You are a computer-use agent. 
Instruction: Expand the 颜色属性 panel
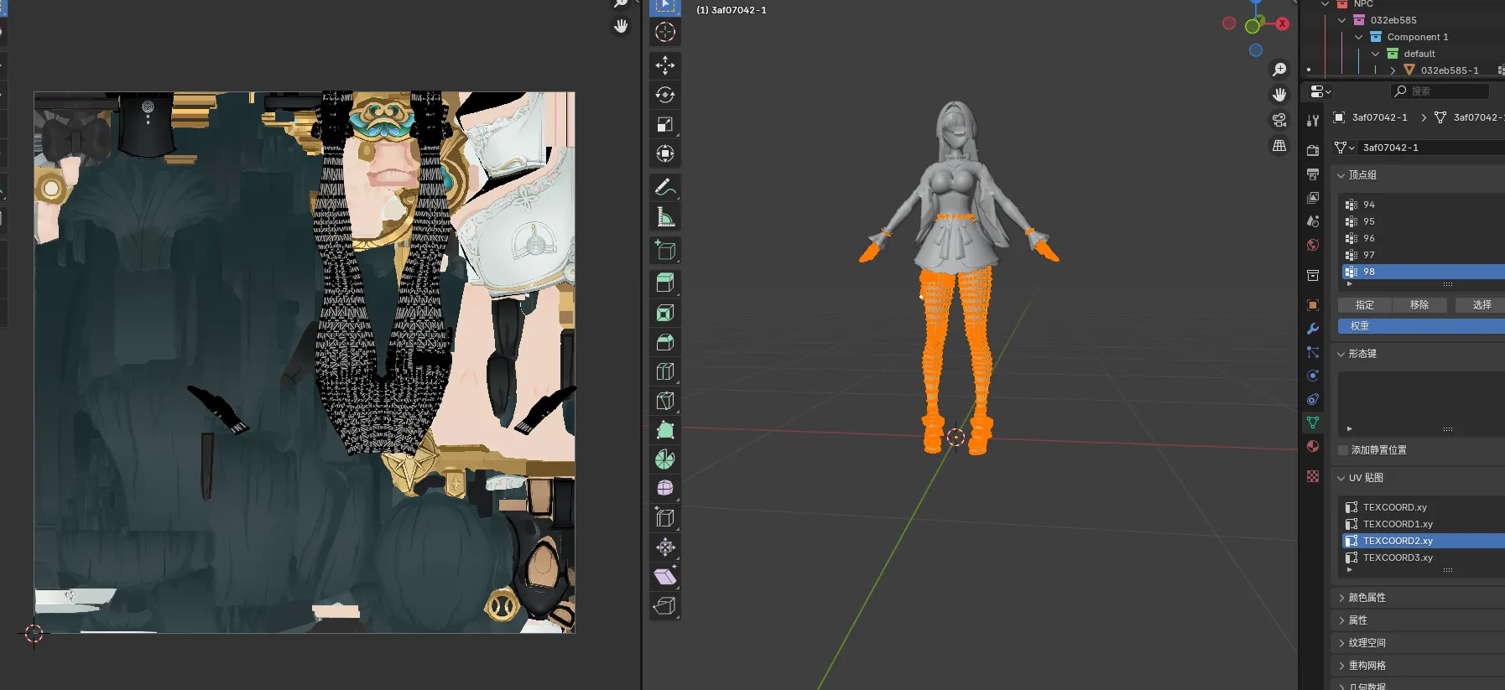(1341, 598)
